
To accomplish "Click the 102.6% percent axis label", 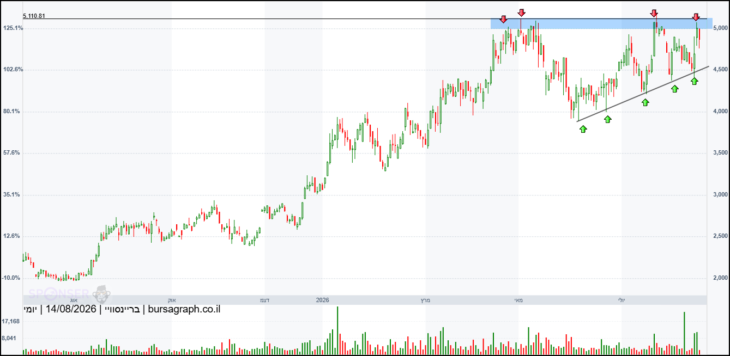I will (x=12, y=70).
